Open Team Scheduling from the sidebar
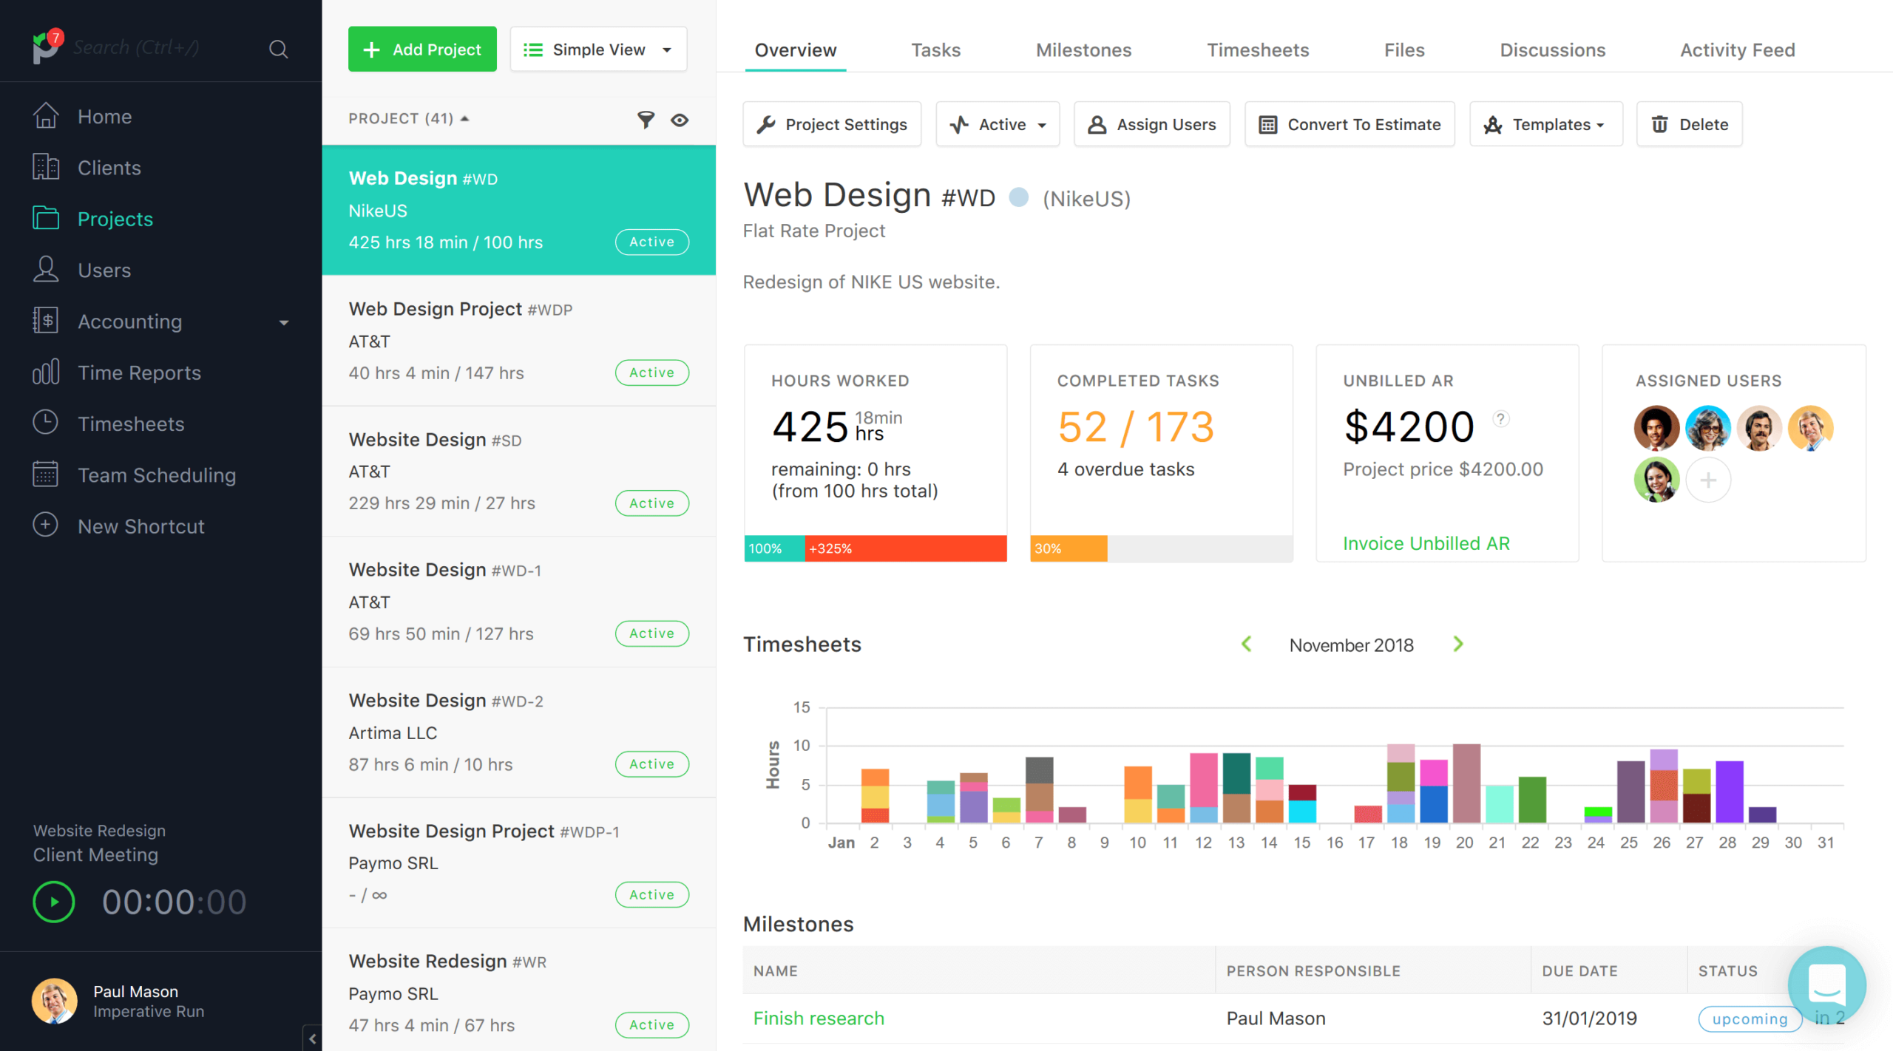 coord(156,475)
